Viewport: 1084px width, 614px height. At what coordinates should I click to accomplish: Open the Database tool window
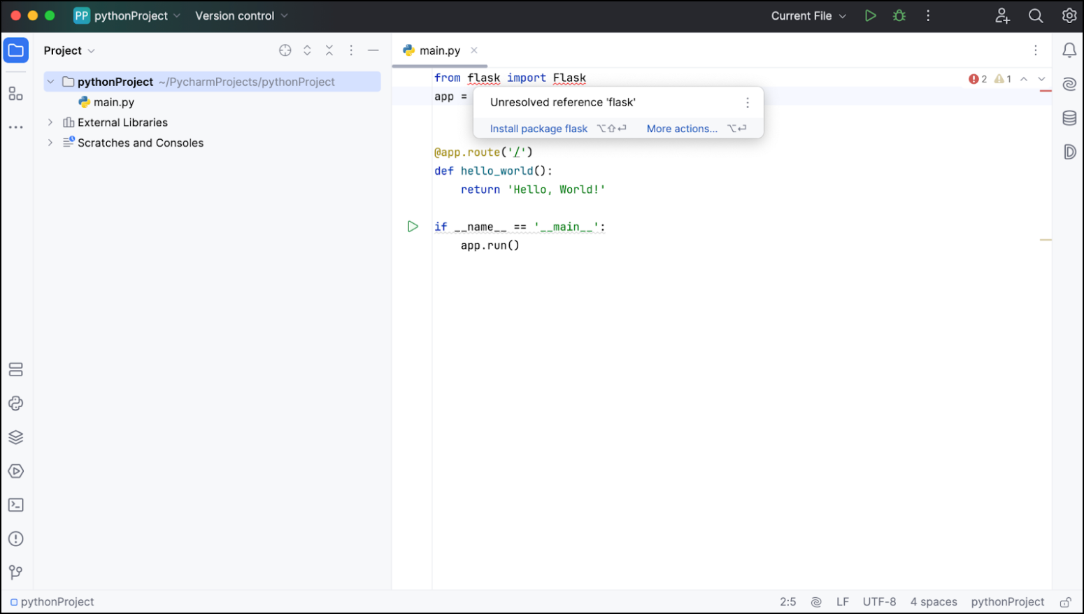(1069, 118)
